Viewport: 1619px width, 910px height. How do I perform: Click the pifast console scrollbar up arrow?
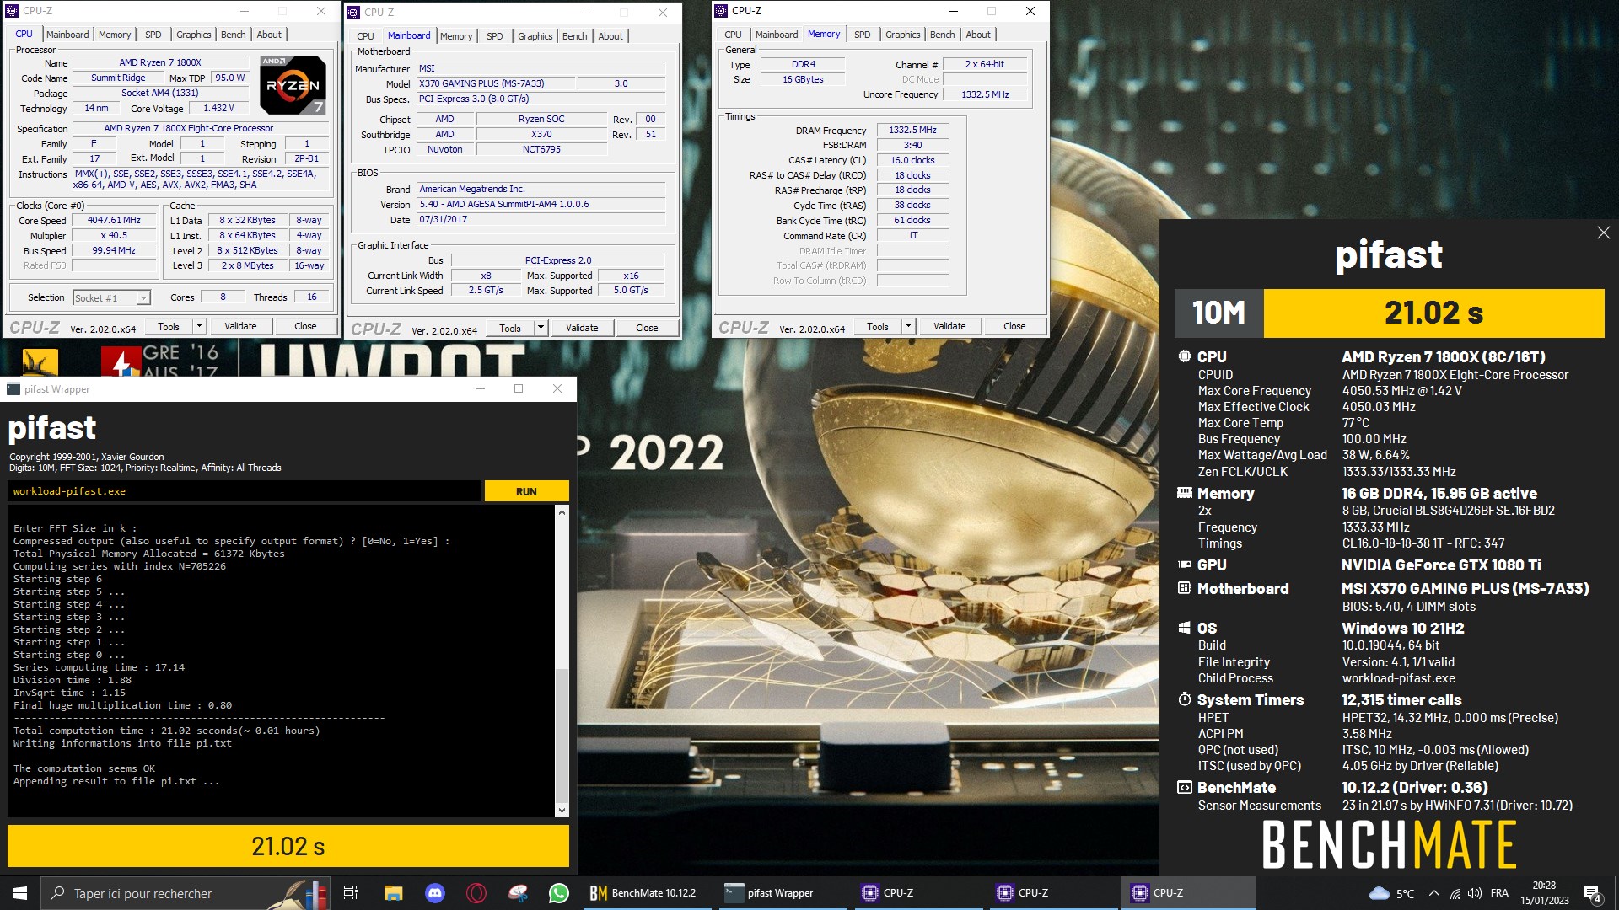(x=562, y=512)
